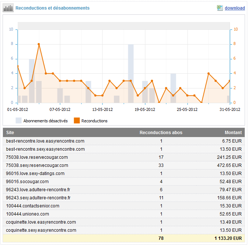This screenshot has height=245, width=248.
Task: Open the download link
Action: tap(235, 8)
